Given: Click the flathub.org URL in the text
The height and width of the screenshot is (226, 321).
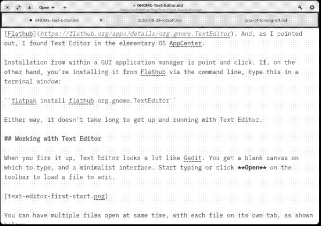Looking at the screenshot, I should (135, 34).
